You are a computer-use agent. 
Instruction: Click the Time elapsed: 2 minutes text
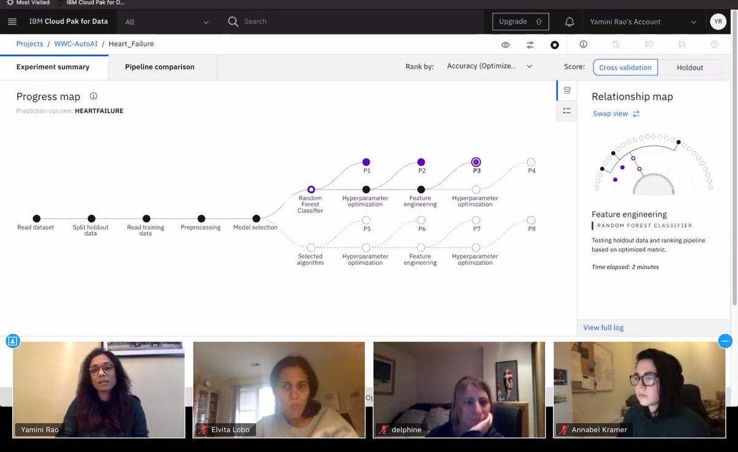click(x=625, y=267)
